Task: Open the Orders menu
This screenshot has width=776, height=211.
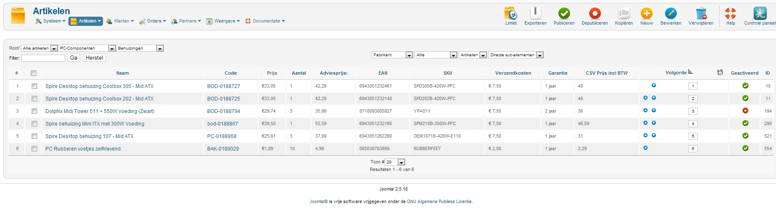Action: click(x=153, y=21)
